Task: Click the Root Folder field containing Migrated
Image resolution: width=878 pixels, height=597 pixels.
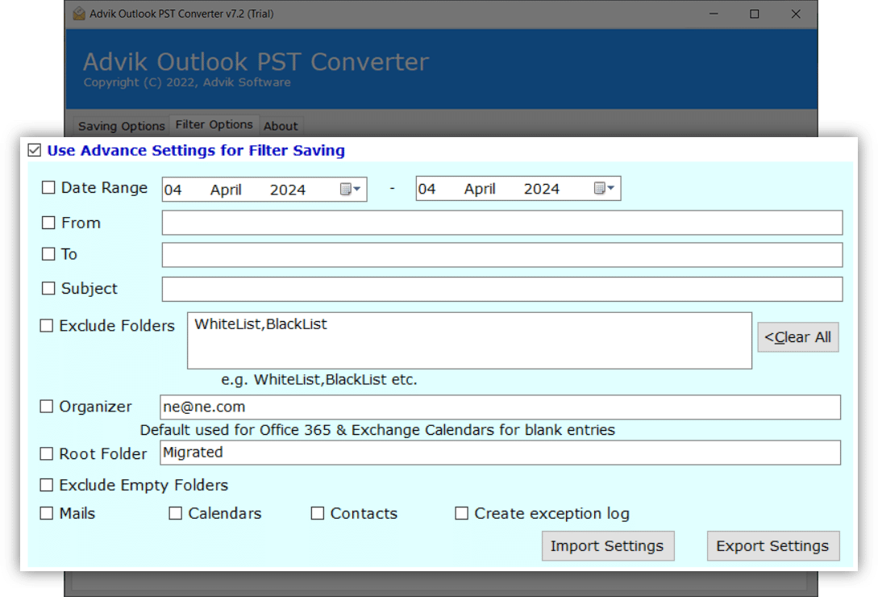Action: point(500,453)
